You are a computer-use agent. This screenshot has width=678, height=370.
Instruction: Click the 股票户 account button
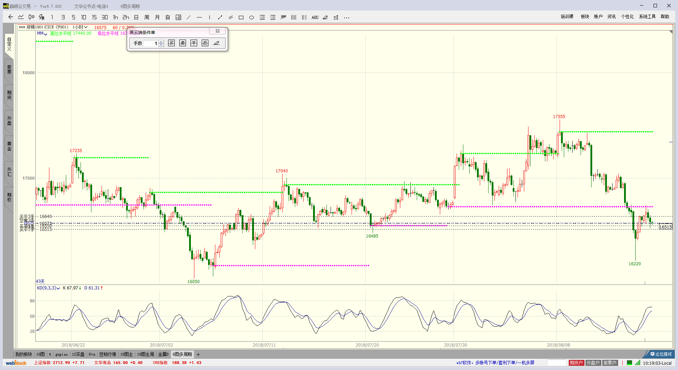pyautogui.click(x=610, y=363)
